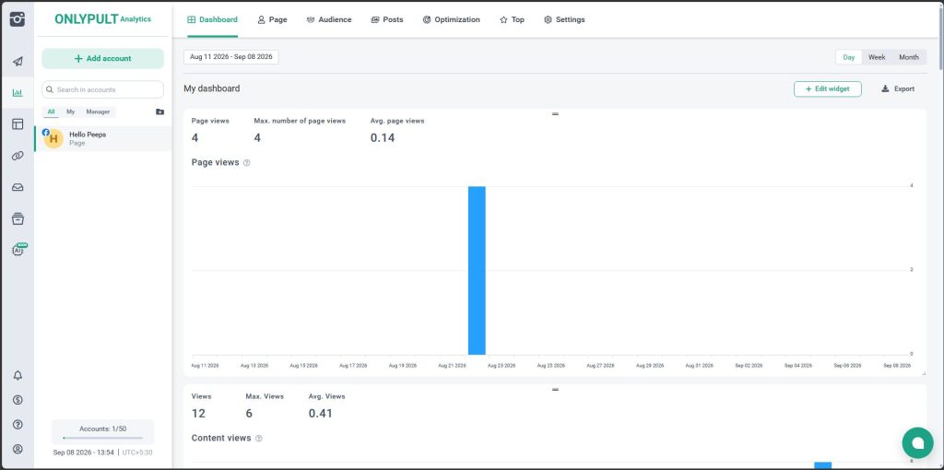Open the inbox tray sidebar icon
Viewport: 944px width, 470px height.
point(18,187)
